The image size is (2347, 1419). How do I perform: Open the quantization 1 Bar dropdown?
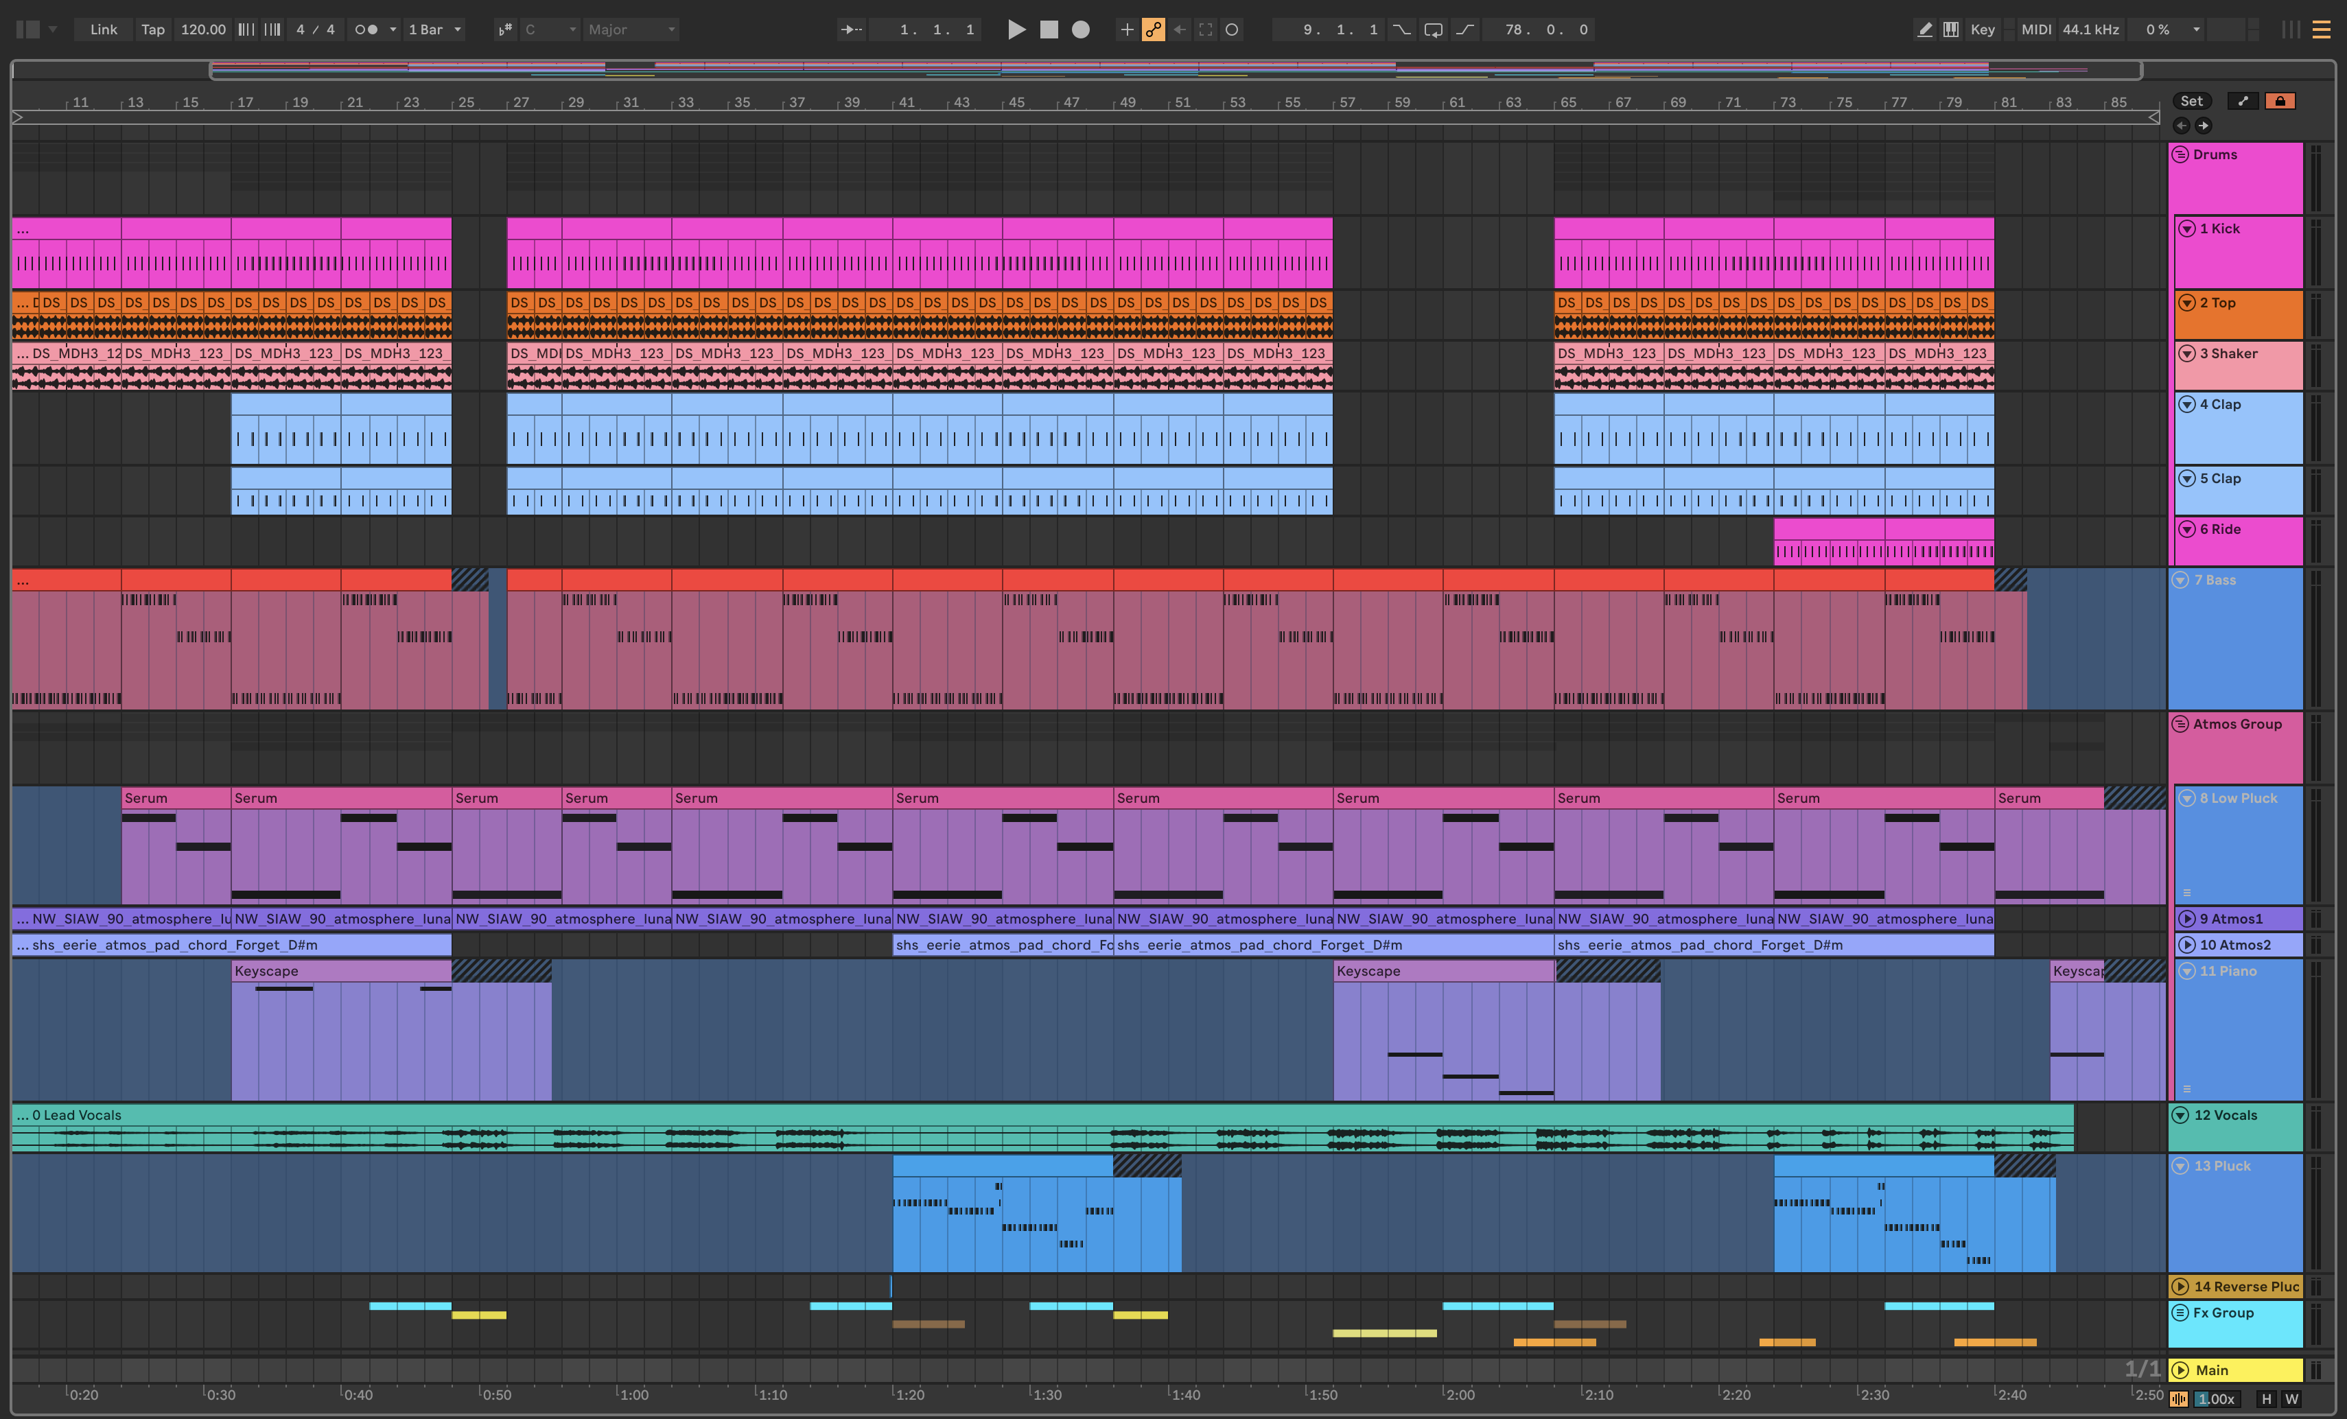(x=434, y=30)
